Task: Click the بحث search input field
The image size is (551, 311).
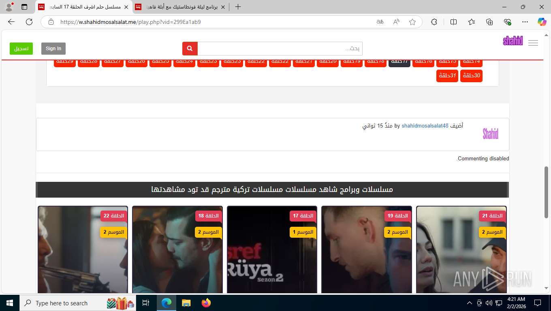Action: click(x=280, y=49)
